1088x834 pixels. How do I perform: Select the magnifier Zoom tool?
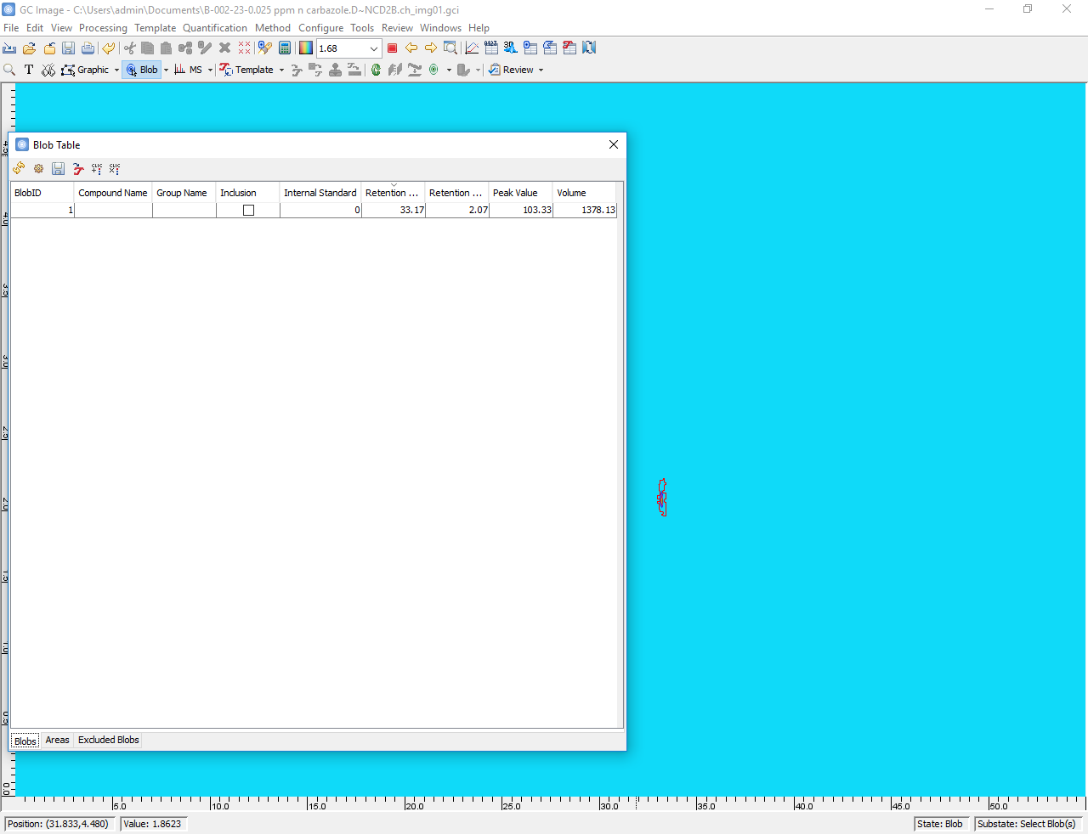tap(9, 70)
